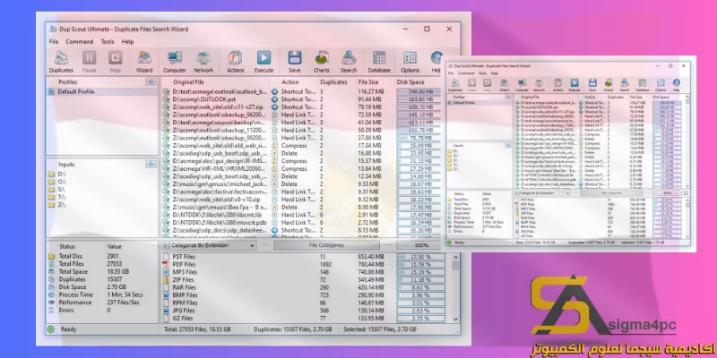717x358 pixels.
Task: Toggle checkbox for D:\acmega\doc\gui_design row in large window
Action: [167, 161]
